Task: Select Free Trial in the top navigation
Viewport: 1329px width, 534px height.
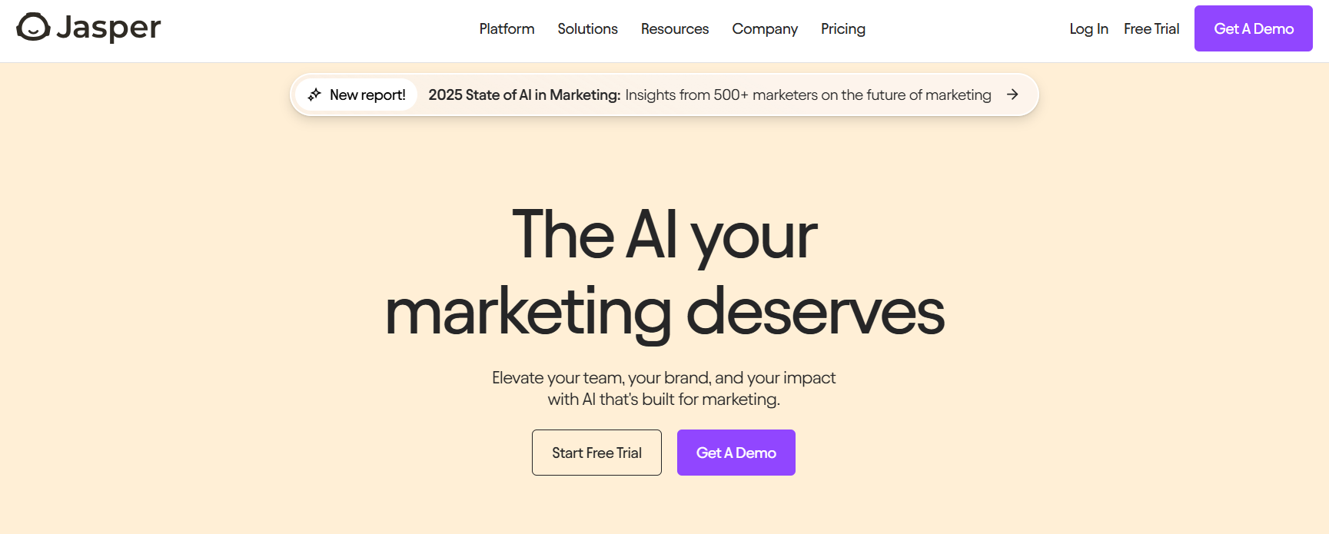Action: pos(1151,29)
